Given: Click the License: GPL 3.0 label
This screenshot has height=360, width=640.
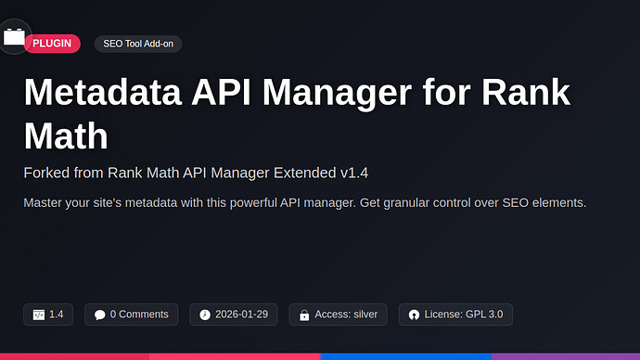Looking at the screenshot, I should (464, 315).
